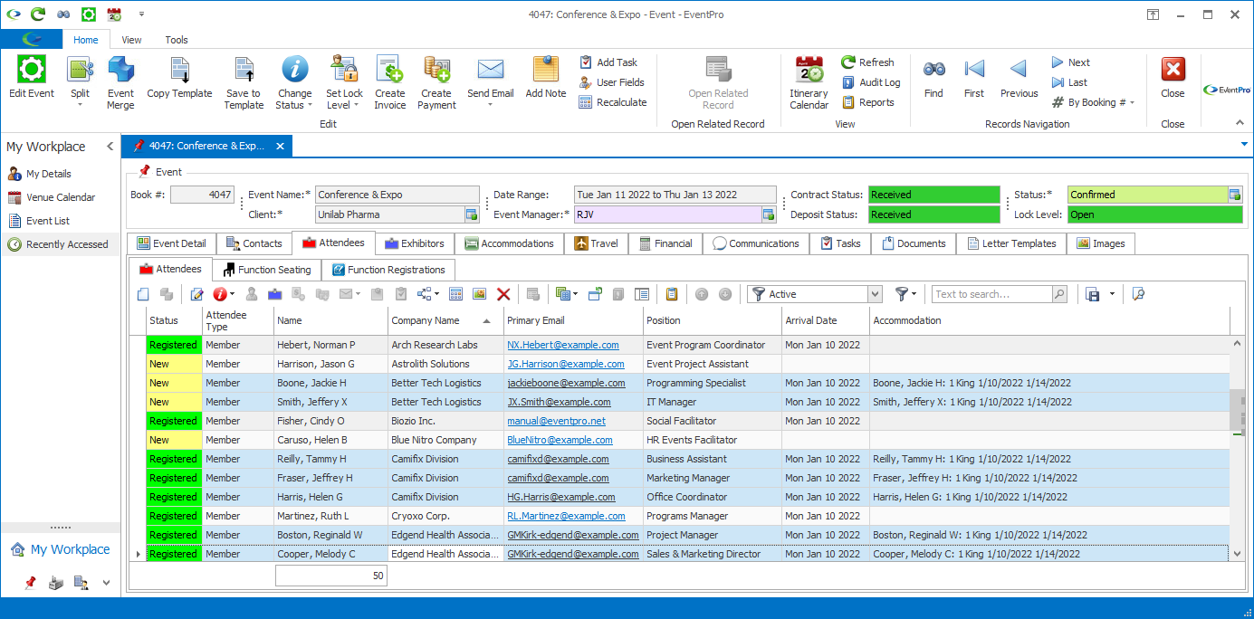The width and height of the screenshot is (1254, 619).
Task: Click the attendee grid vertical scrollbar down arrow
Action: pyautogui.click(x=1237, y=554)
